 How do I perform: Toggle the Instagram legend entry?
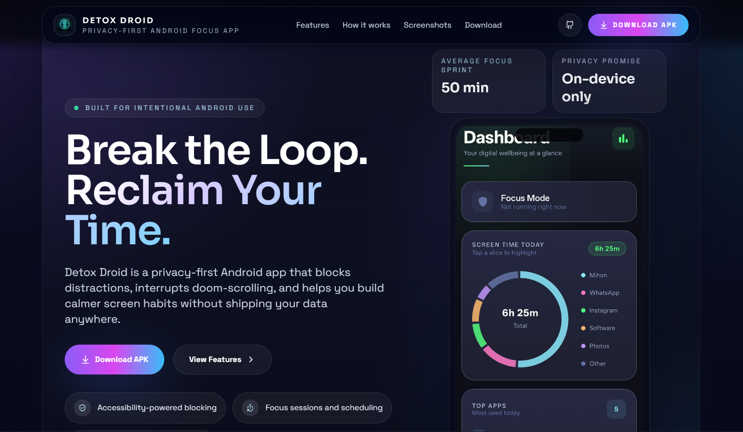[x=603, y=311]
